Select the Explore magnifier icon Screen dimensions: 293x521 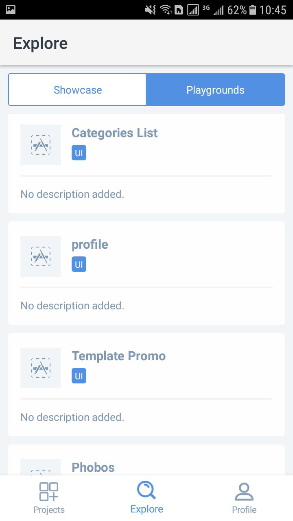146,490
